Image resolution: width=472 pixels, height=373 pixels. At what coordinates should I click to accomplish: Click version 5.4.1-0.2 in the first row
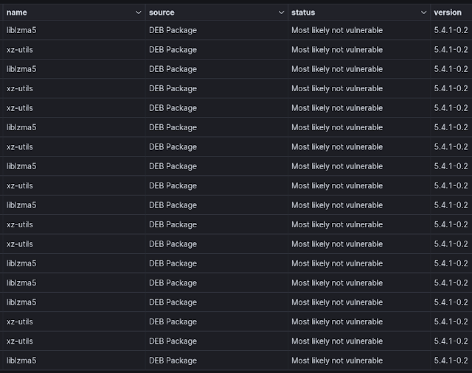point(451,30)
